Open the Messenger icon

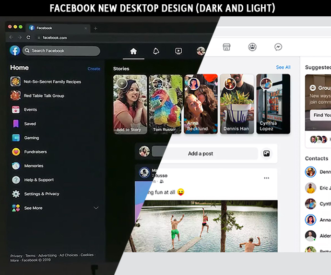[278, 47]
